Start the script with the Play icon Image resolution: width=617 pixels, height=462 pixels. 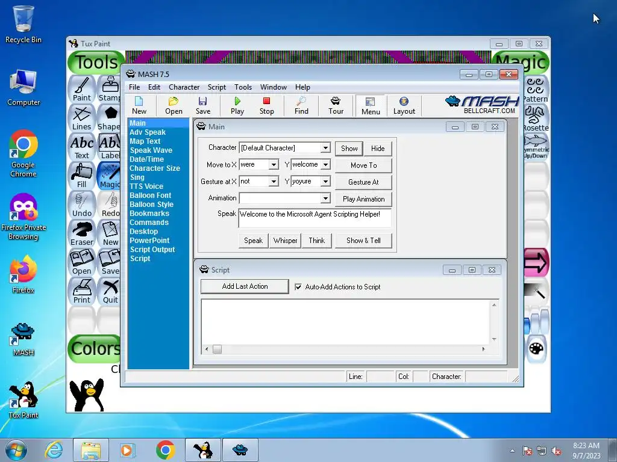click(x=237, y=106)
